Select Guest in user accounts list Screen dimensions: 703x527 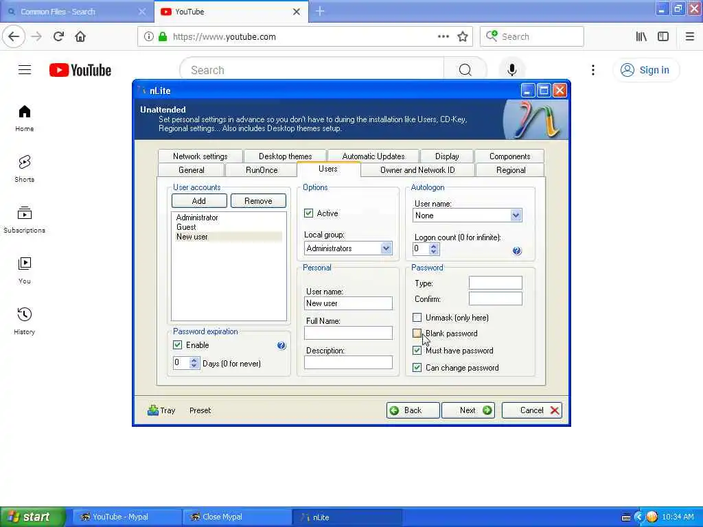(x=186, y=226)
